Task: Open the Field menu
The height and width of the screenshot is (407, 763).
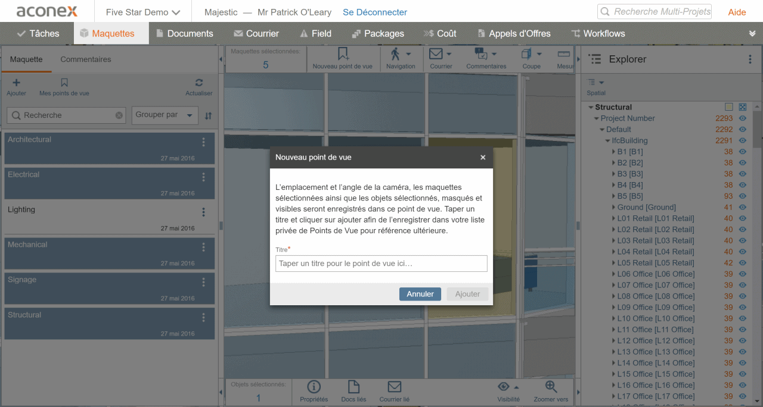Action: click(x=315, y=33)
